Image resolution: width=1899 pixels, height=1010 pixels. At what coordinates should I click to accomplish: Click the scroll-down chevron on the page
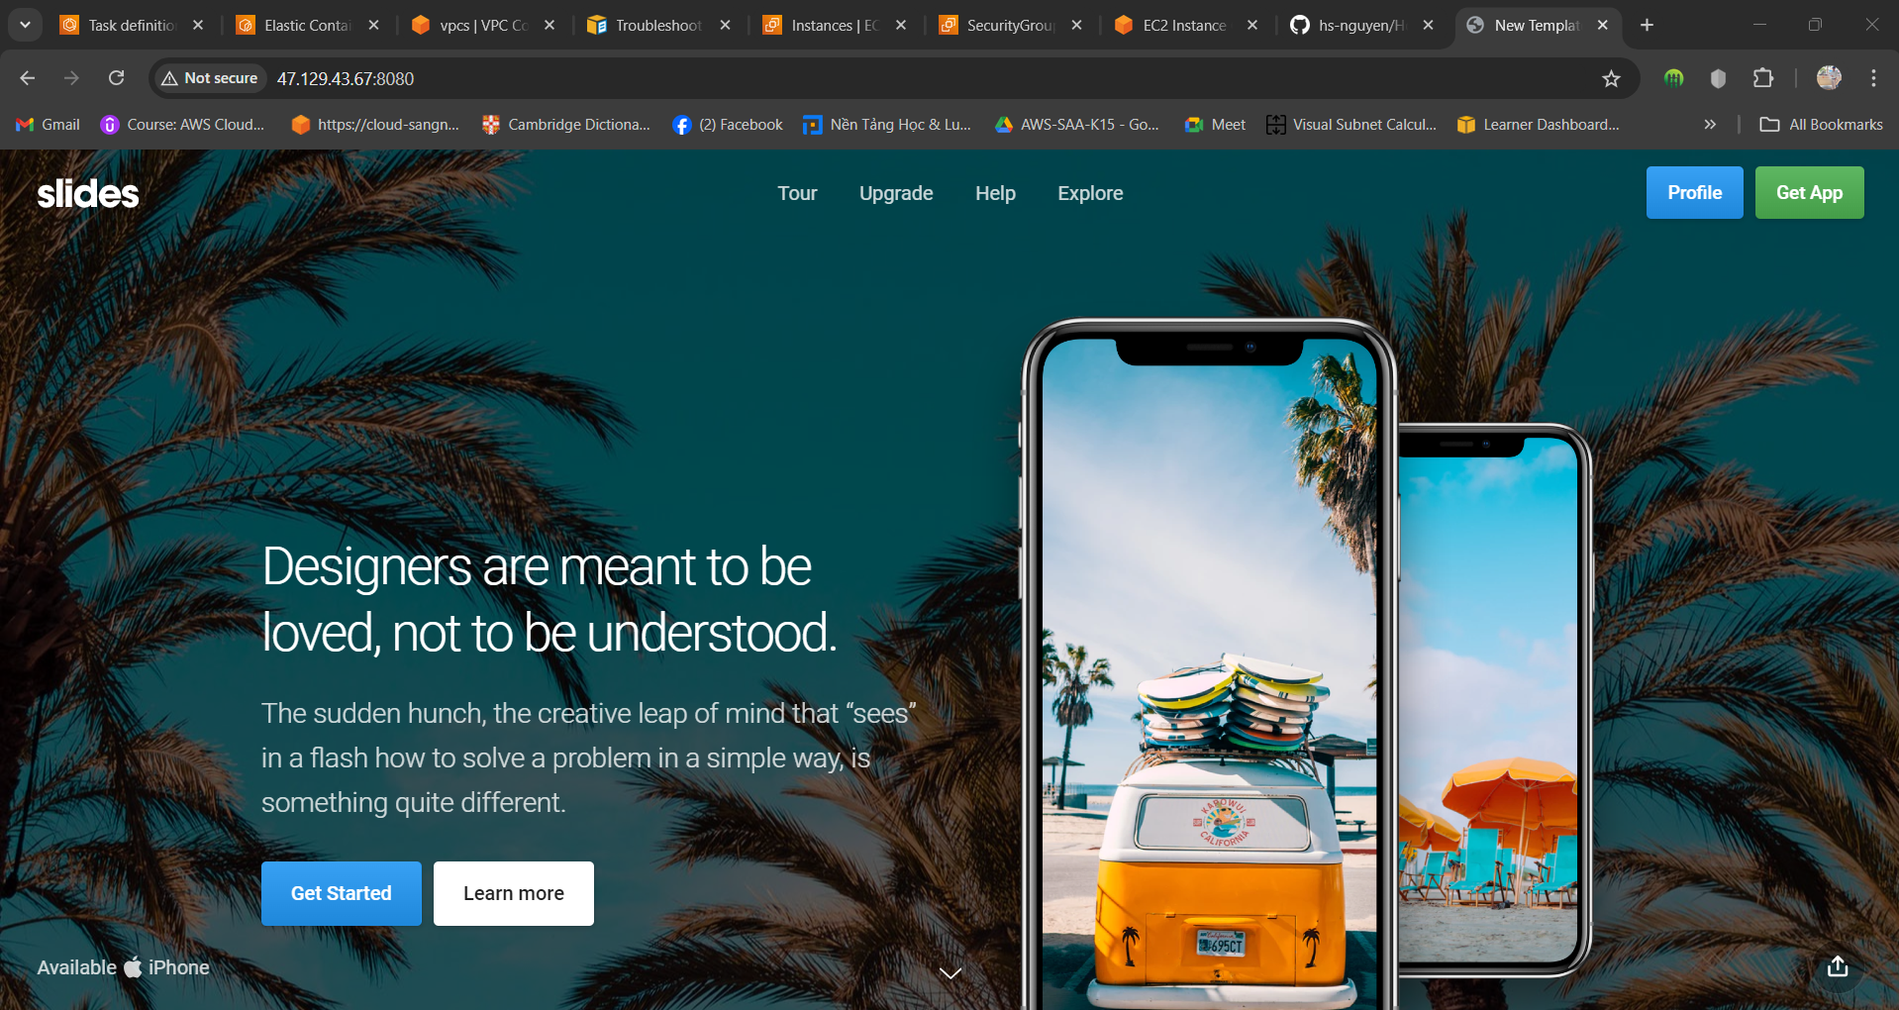pyautogui.click(x=949, y=973)
